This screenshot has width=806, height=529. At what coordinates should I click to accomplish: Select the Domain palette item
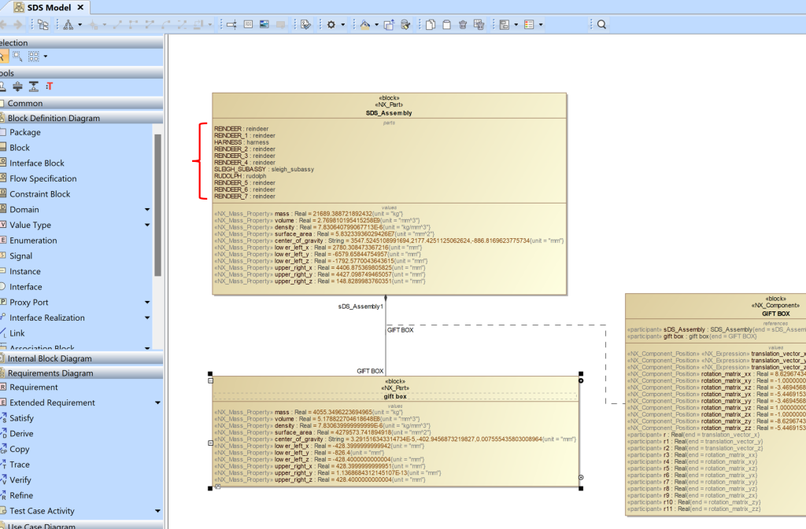coord(24,209)
